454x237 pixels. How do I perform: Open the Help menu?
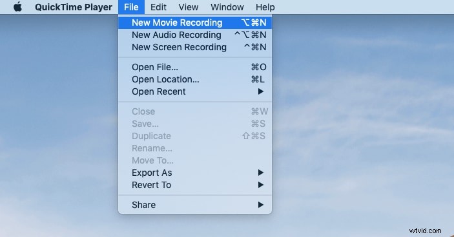[x=265, y=7]
